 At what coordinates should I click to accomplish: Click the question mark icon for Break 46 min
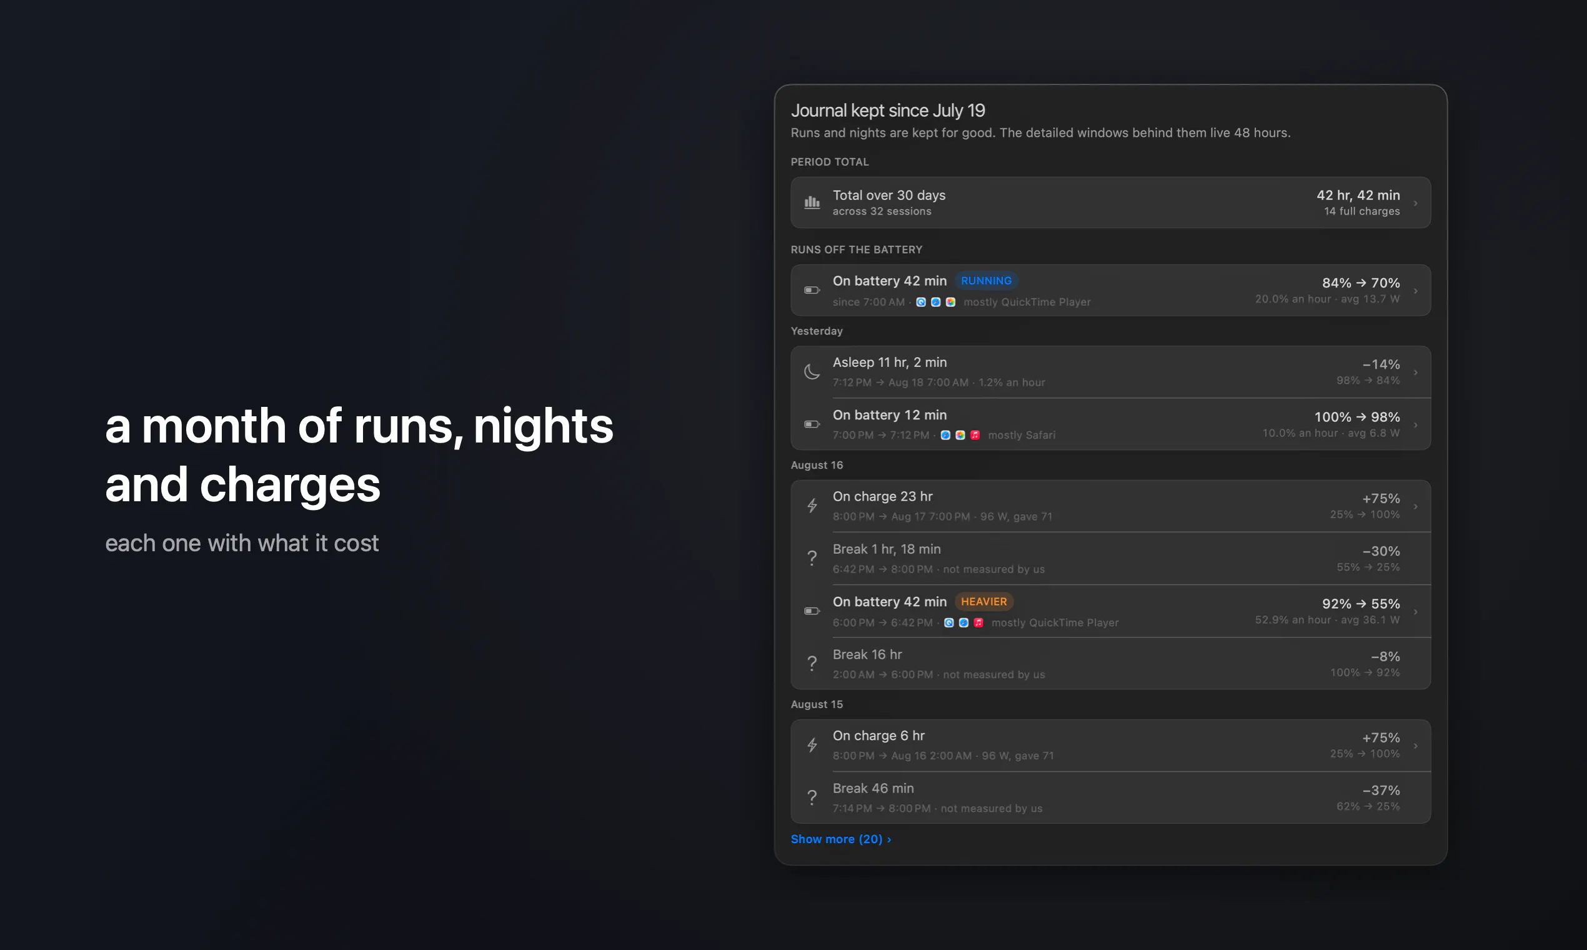click(x=812, y=797)
